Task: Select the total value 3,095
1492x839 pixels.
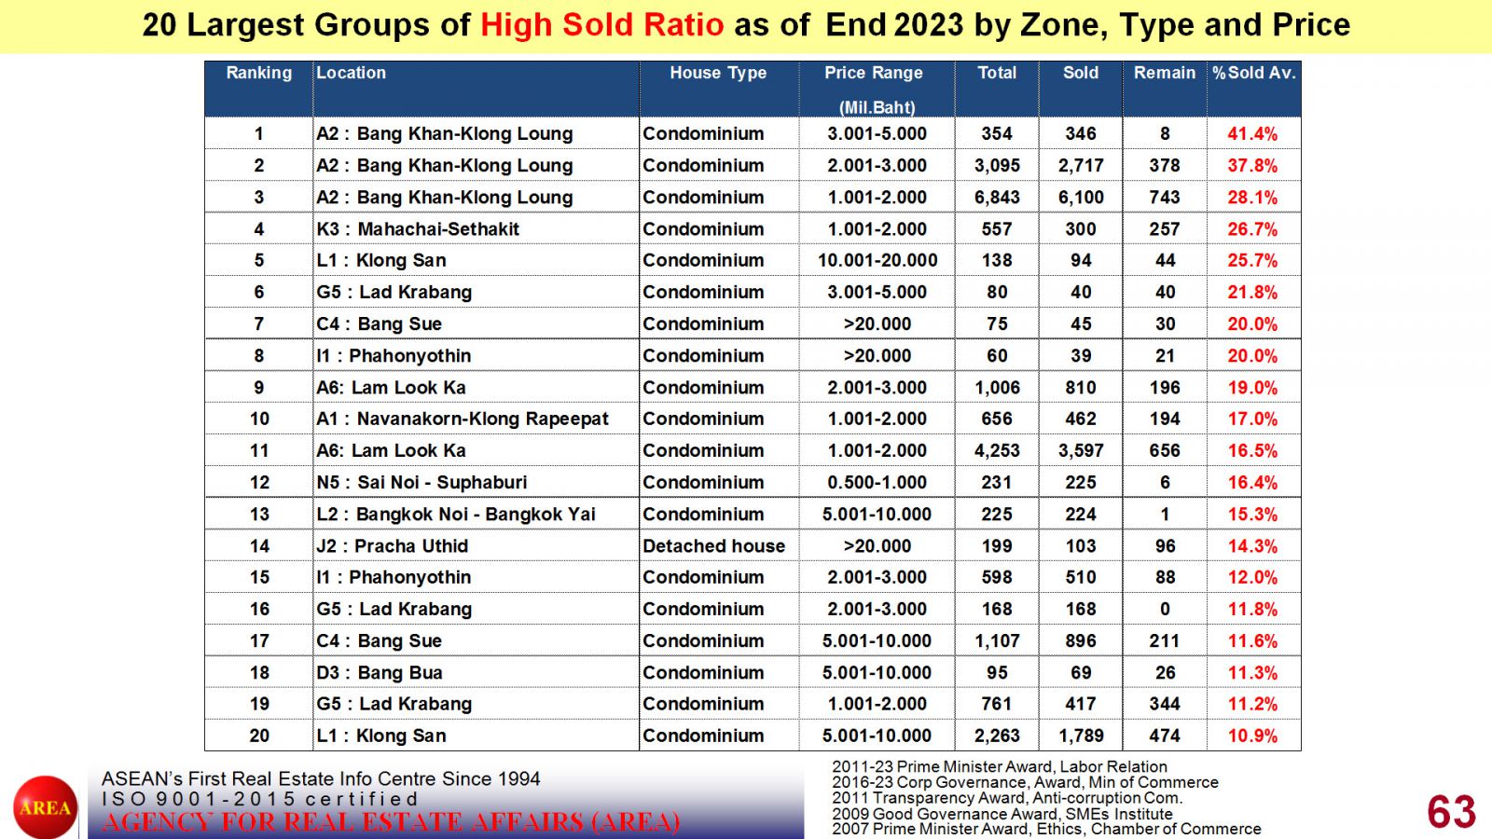Action: point(997,165)
